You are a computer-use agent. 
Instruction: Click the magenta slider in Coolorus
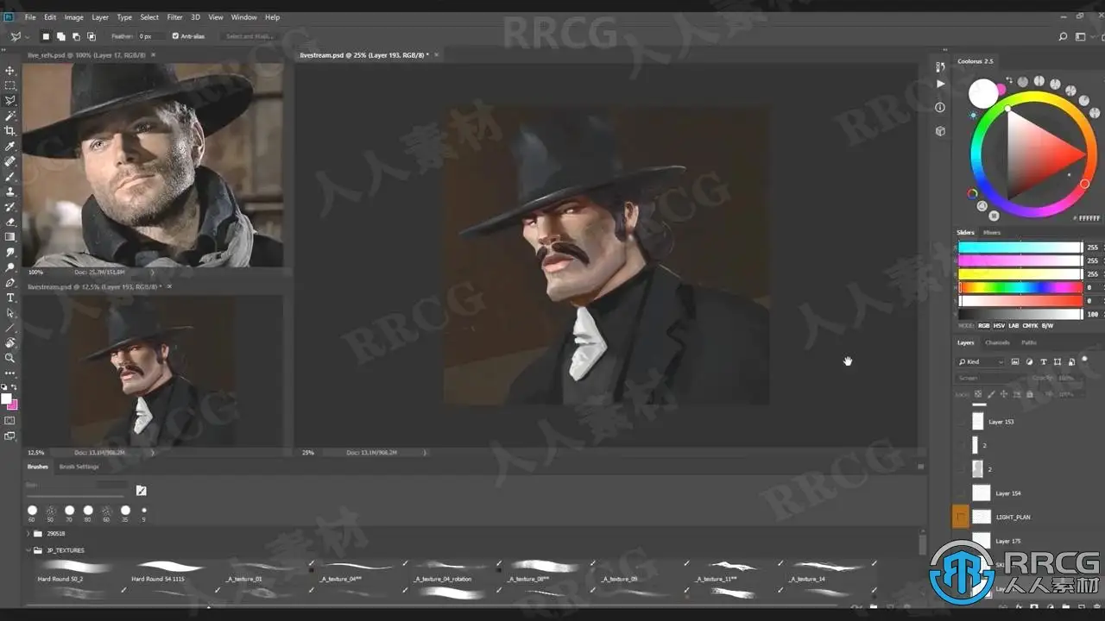pyautogui.click(x=1020, y=260)
